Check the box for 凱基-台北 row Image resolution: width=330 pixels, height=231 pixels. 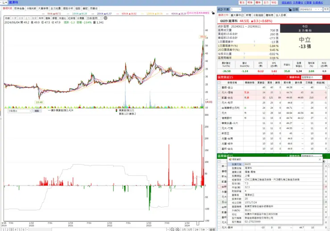click(x=219, y=98)
